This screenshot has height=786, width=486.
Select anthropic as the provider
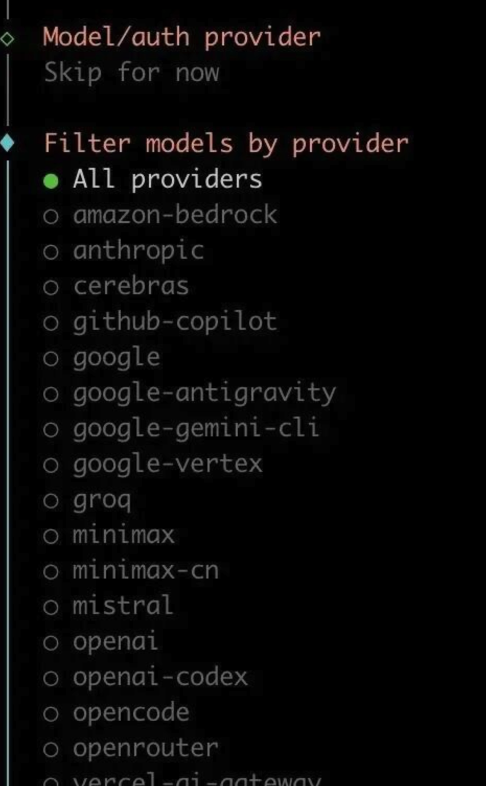(x=138, y=251)
